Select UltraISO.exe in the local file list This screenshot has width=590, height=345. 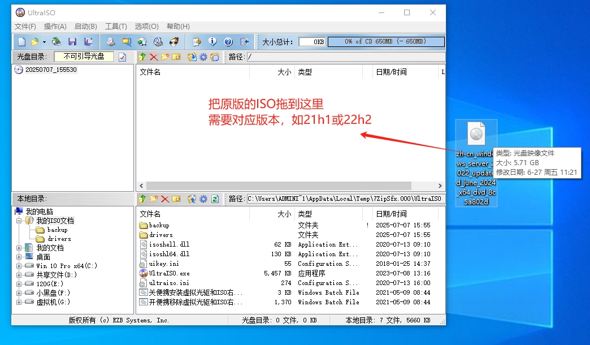click(x=169, y=273)
